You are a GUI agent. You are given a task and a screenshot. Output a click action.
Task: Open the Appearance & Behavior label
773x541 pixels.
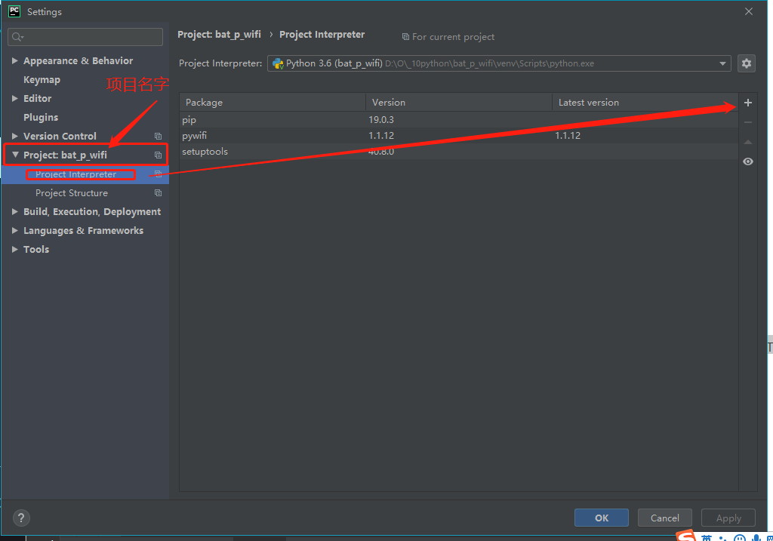point(79,60)
